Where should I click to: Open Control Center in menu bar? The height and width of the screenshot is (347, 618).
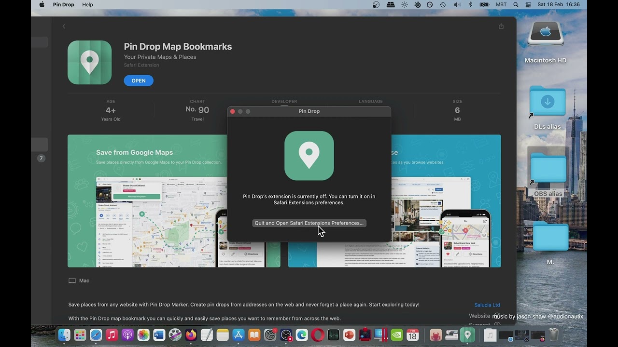tap(528, 5)
